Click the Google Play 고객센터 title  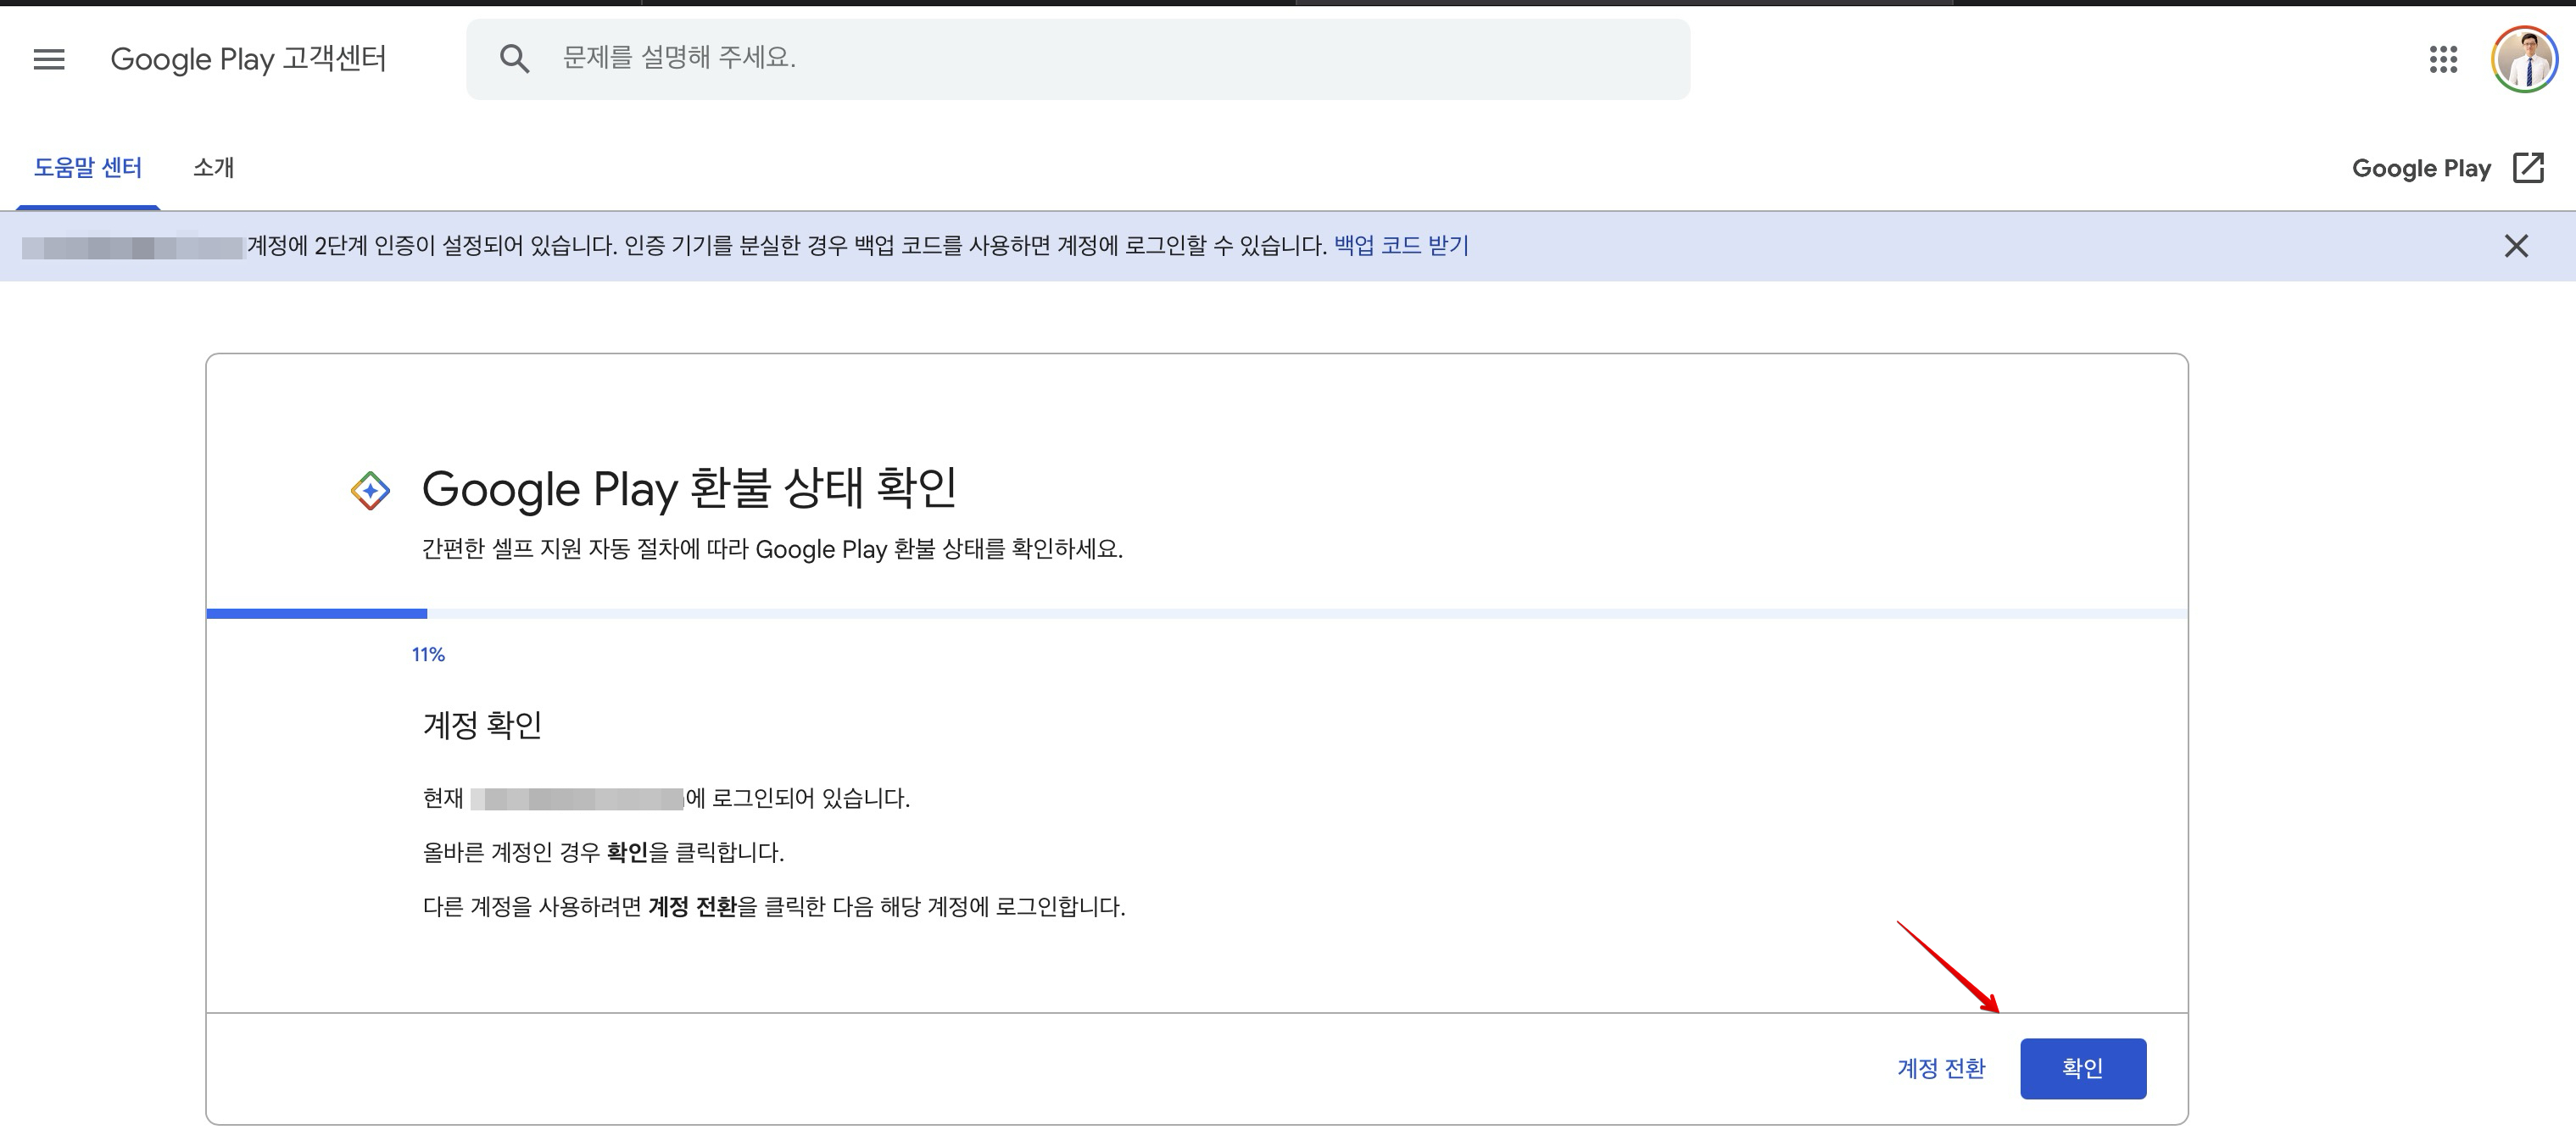click(x=248, y=59)
